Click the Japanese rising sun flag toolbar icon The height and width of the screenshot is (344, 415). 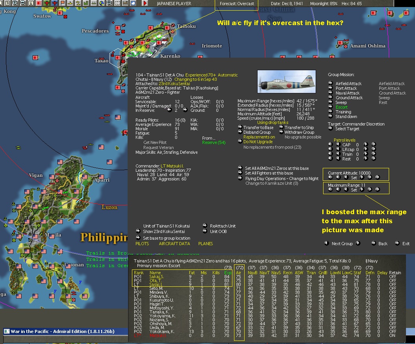[38, 3]
